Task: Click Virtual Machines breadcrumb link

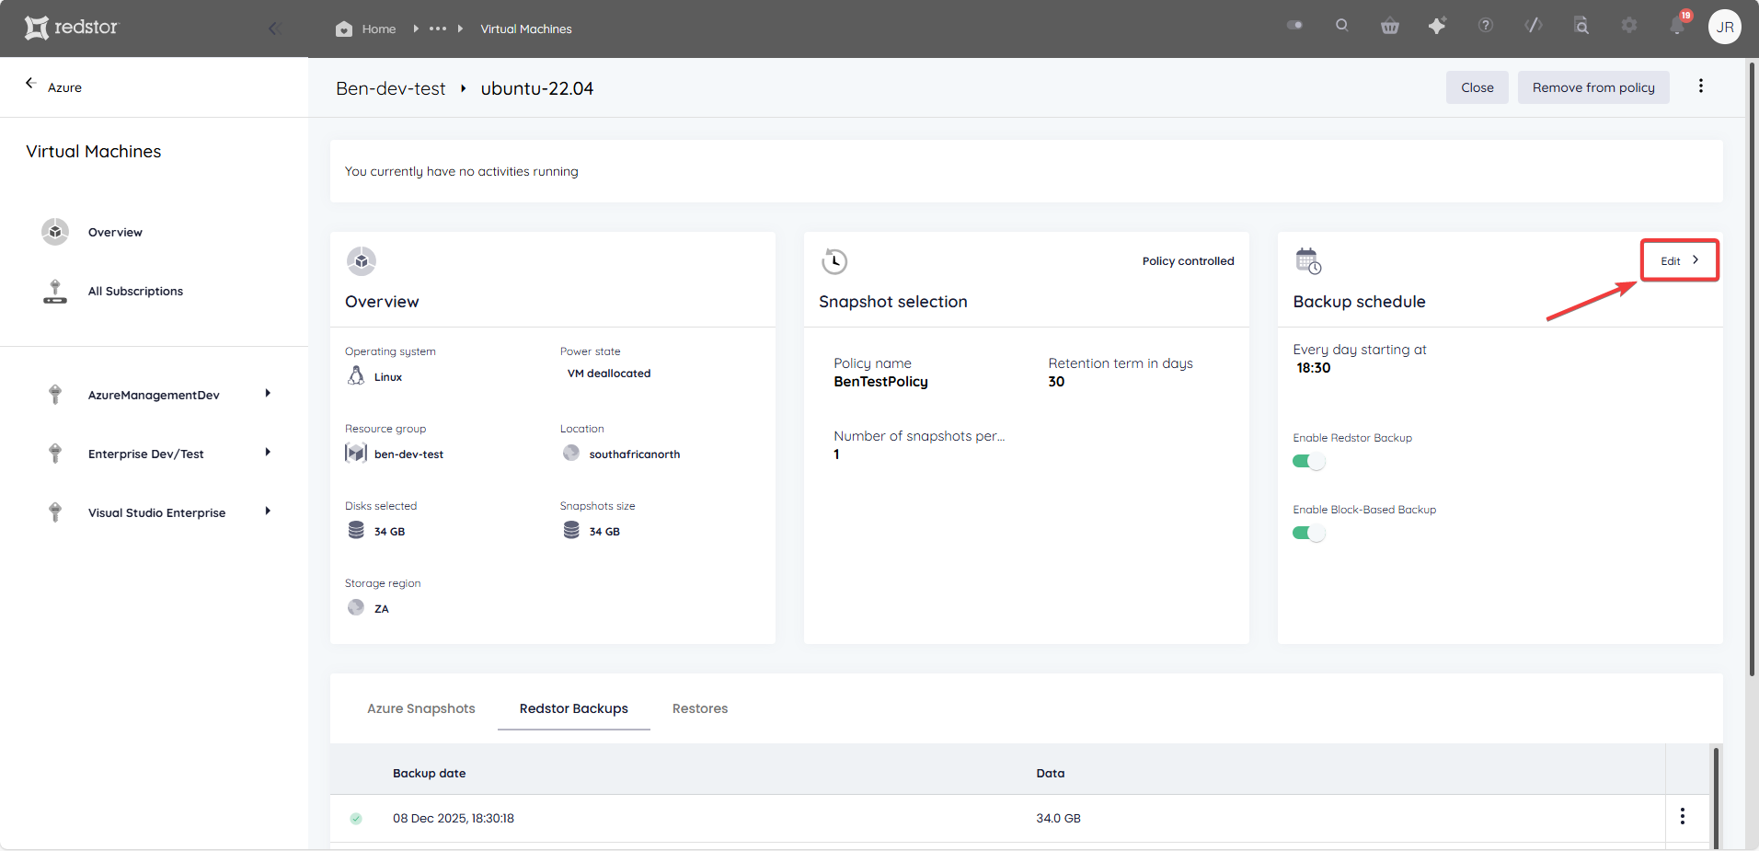Action: tap(526, 29)
